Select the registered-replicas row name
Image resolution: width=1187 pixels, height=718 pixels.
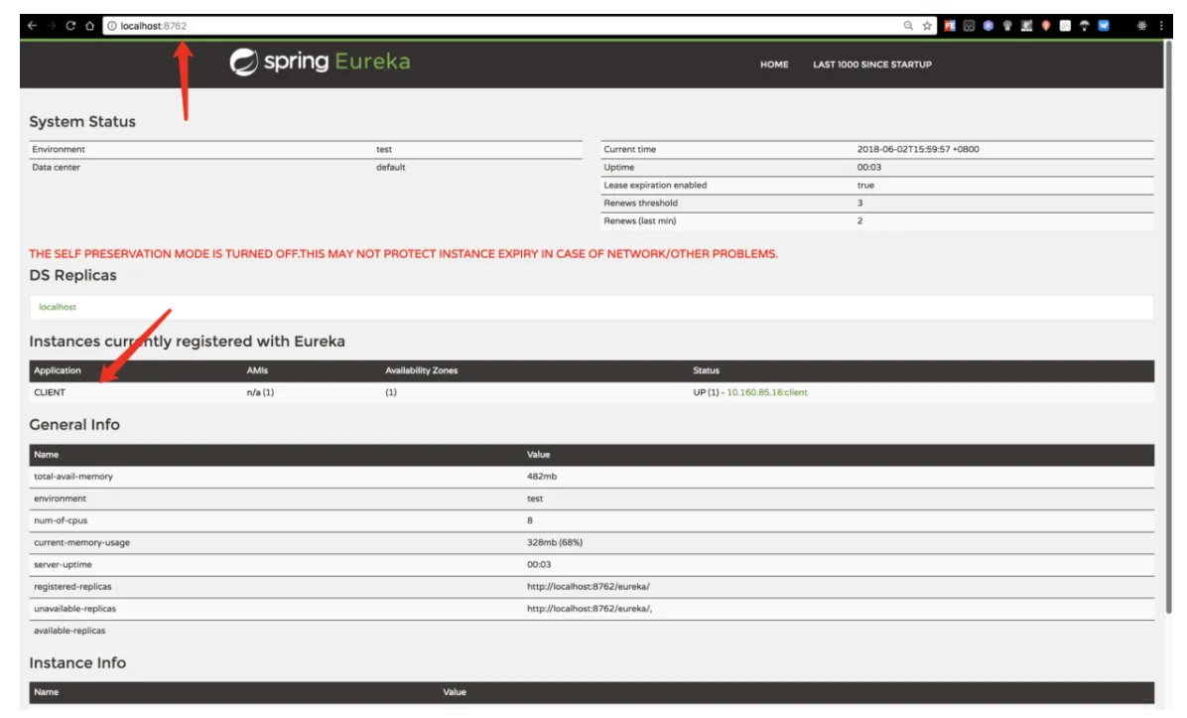pos(72,586)
